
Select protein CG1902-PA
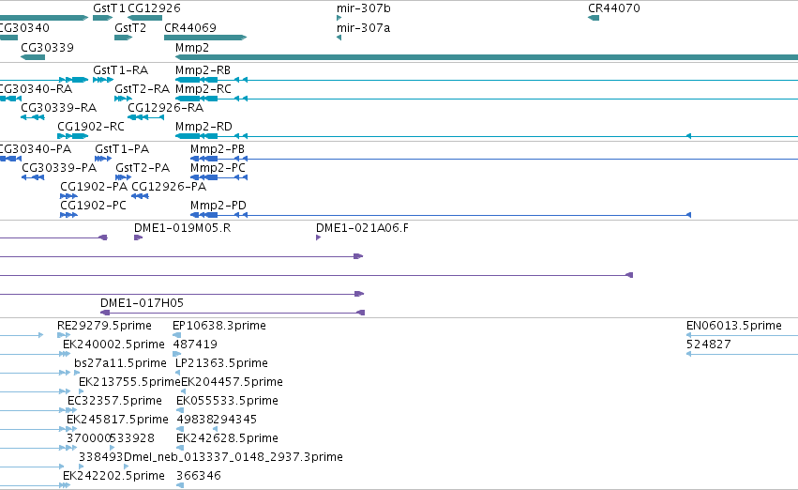(x=68, y=196)
